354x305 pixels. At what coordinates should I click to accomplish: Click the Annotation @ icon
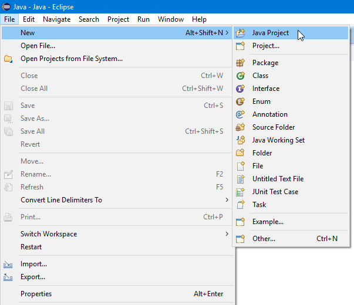(x=240, y=114)
